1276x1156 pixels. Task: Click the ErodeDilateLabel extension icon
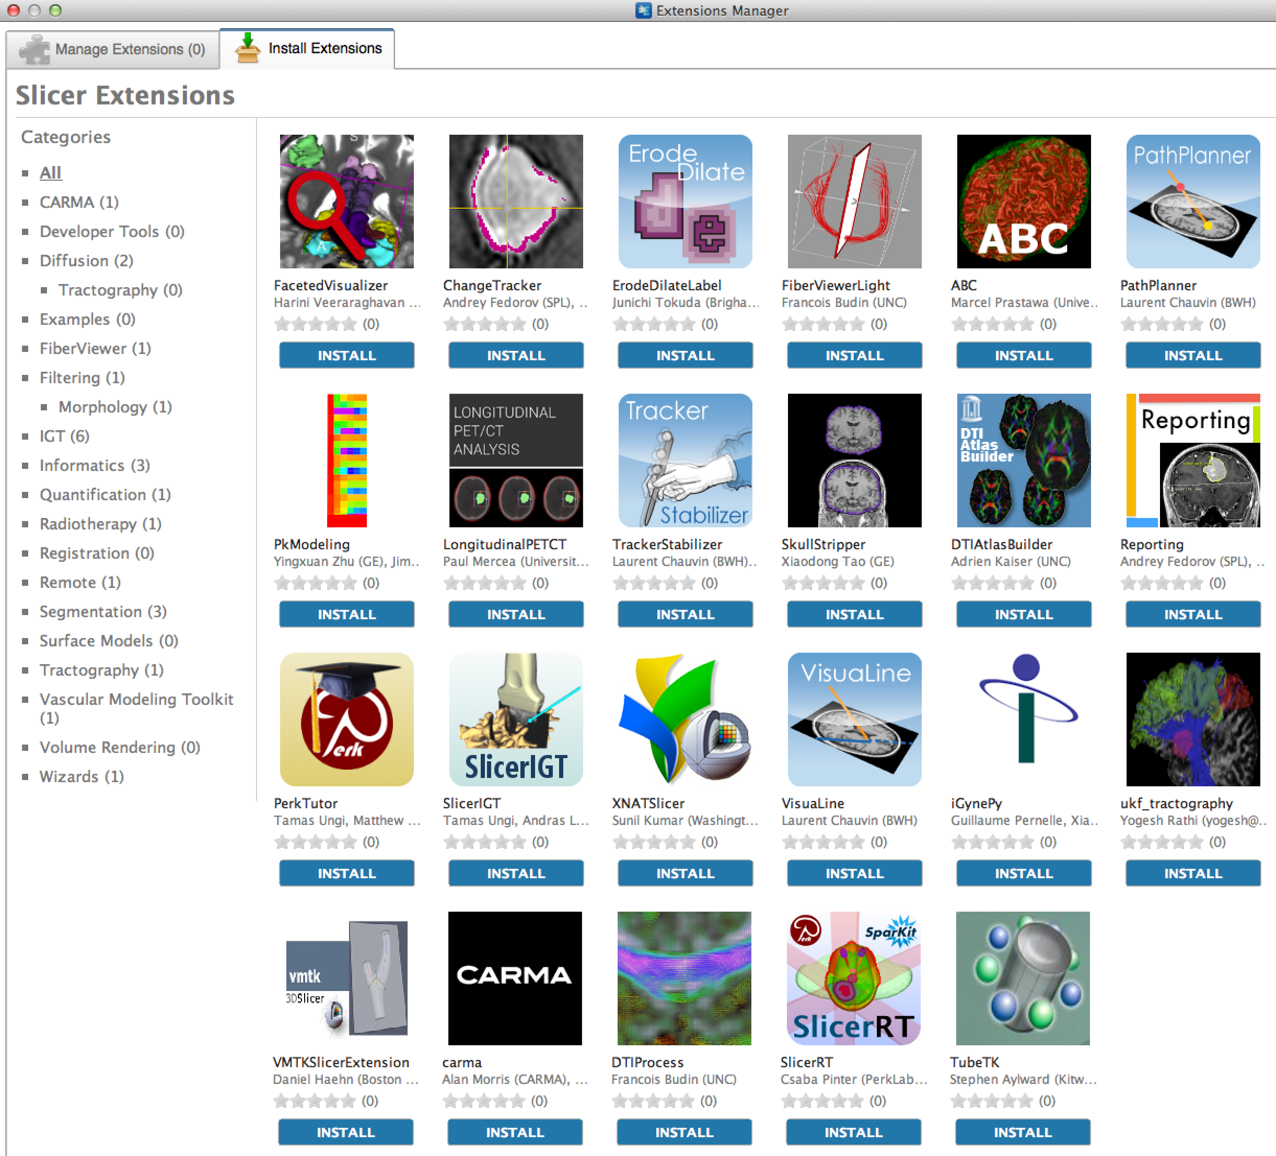(685, 201)
